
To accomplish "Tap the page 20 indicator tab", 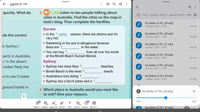I will click(24, 96).
